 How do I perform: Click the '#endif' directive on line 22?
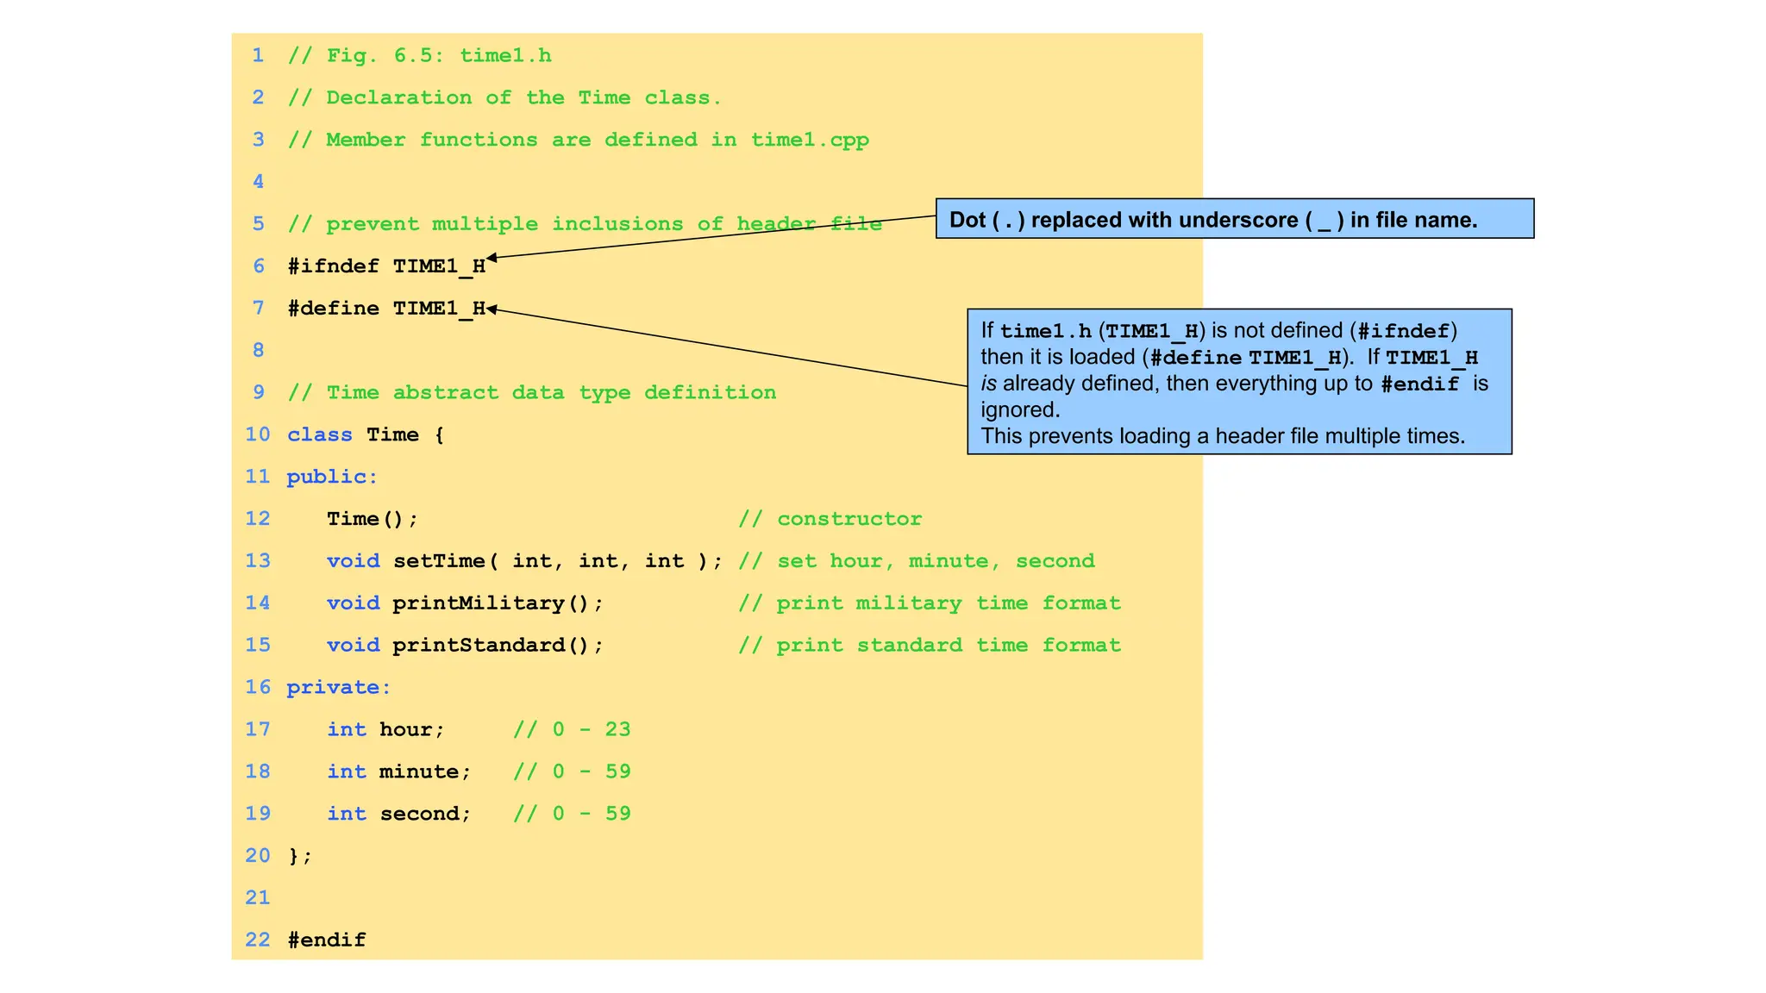[x=326, y=940]
